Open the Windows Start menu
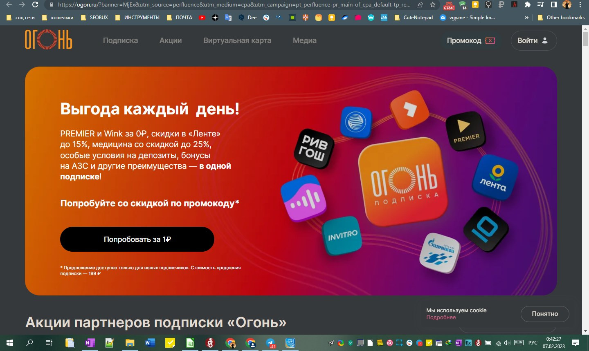This screenshot has width=589, height=351. [10, 343]
